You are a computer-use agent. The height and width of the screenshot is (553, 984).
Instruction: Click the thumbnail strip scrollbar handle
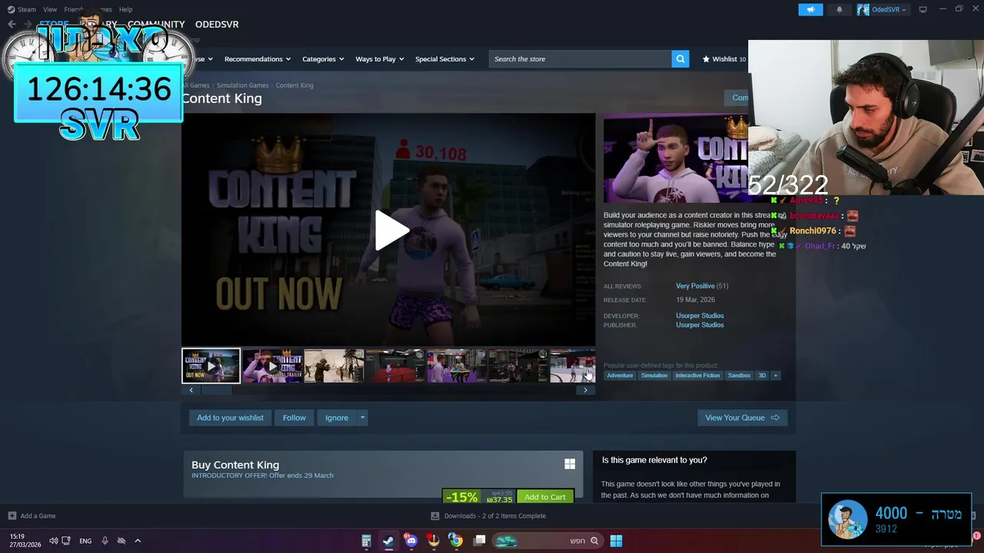tap(216, 390)
